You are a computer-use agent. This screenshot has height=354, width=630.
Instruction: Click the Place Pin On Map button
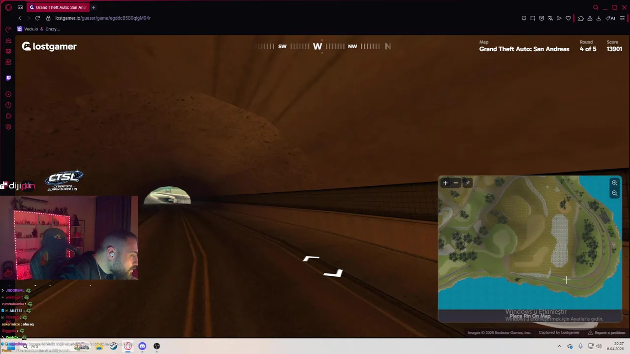tap(530, 316)
